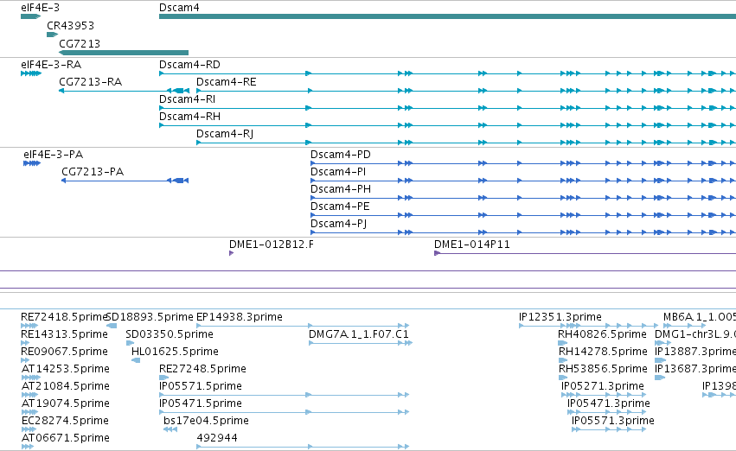Select the DME1-012B12.F feature label
Screen dimensions: 736x451
coord(272,245)
